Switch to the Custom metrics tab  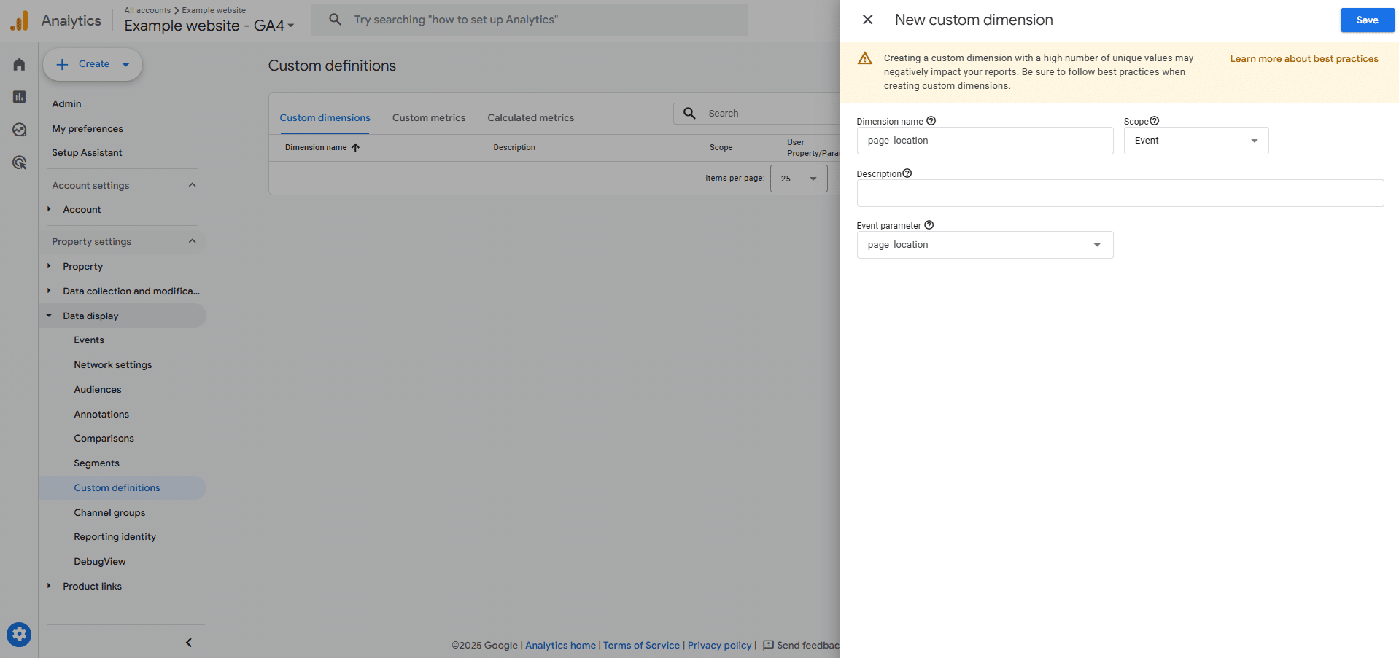coord(428,117)
